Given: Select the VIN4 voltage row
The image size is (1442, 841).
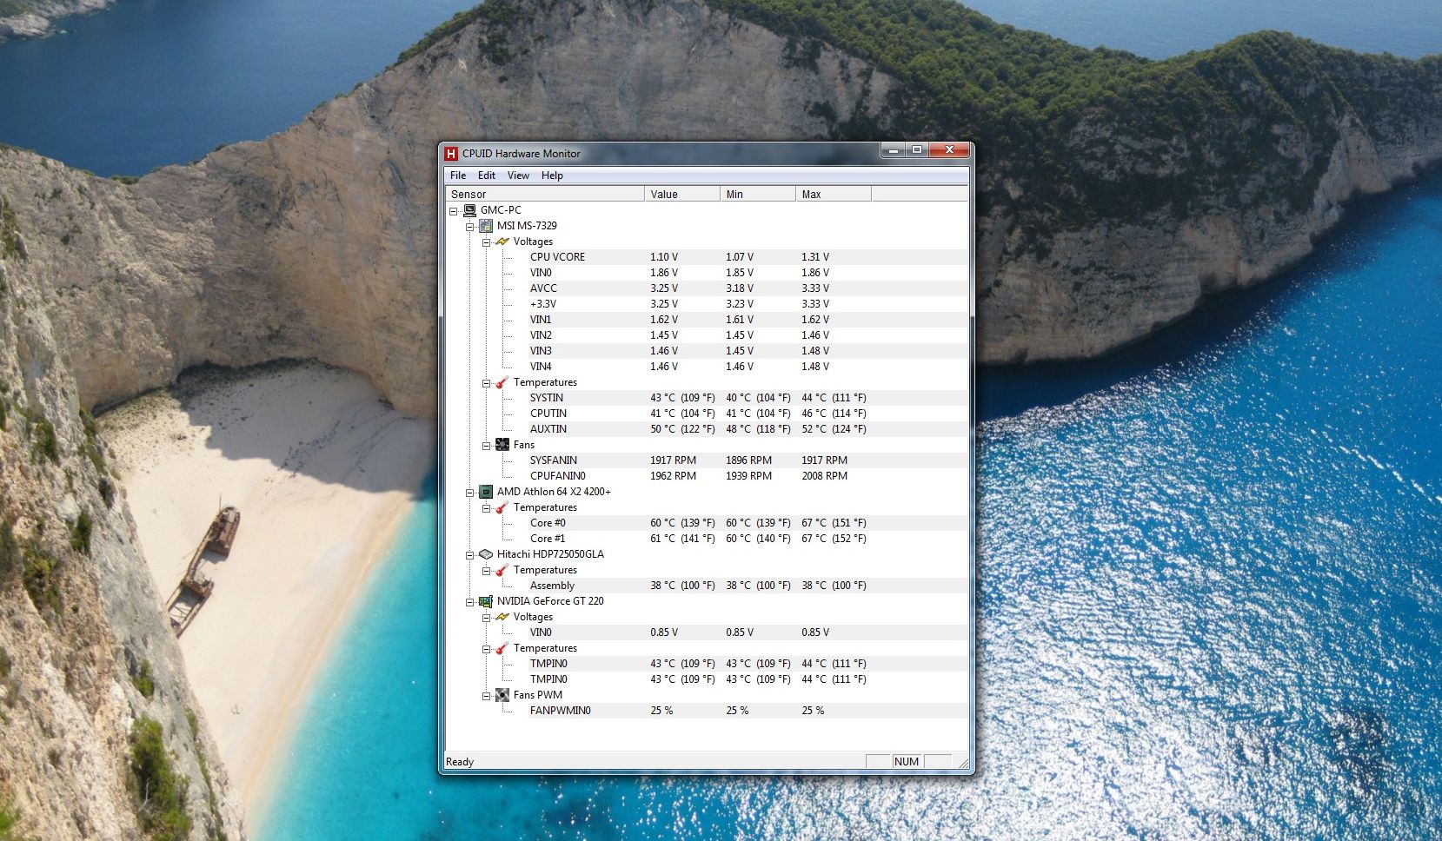Looking at the screenshot, I should click(x=748, y=367).
